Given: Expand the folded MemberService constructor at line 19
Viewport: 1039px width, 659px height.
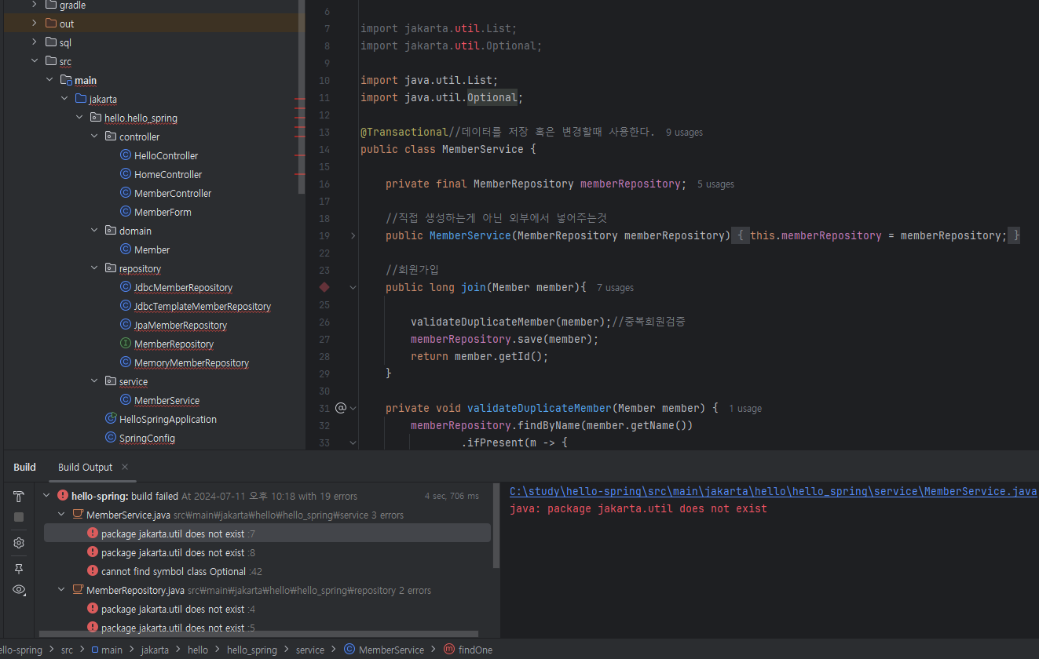Looking at the screenshot, I should tap(353, 235).
